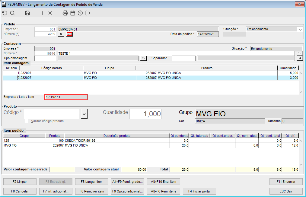Click the undo/refresh toolbar icon
306x197 pixels.
[5, 13]
